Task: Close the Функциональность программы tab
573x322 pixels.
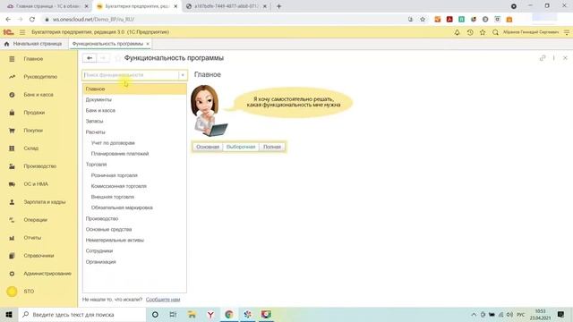Action: click(x=148, y=44)
